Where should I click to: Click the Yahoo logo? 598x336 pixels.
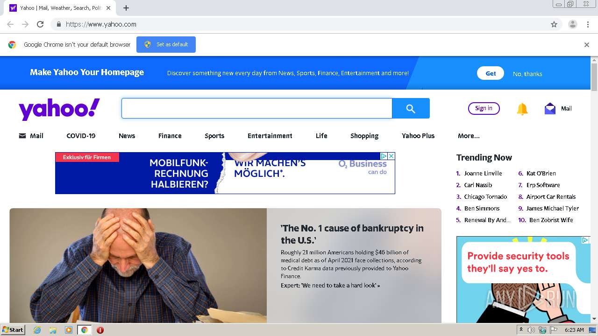click(x=59, y=109)
